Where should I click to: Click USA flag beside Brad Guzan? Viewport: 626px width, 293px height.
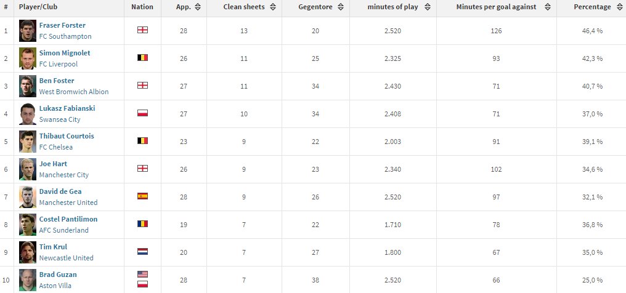pos(142,275)
